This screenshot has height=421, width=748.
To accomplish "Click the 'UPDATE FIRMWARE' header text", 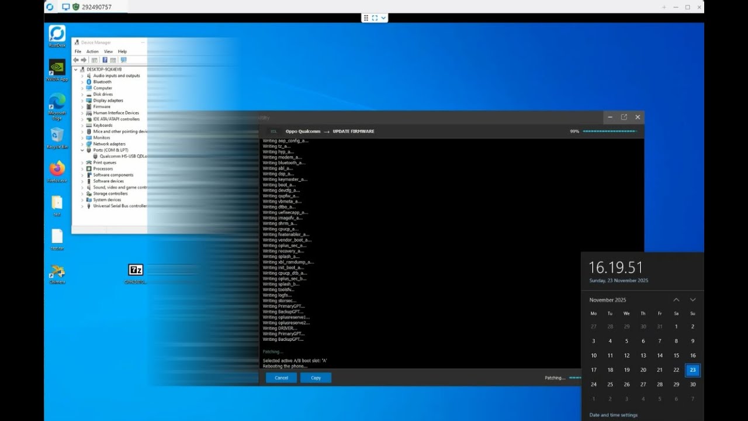I will [354, 132].
